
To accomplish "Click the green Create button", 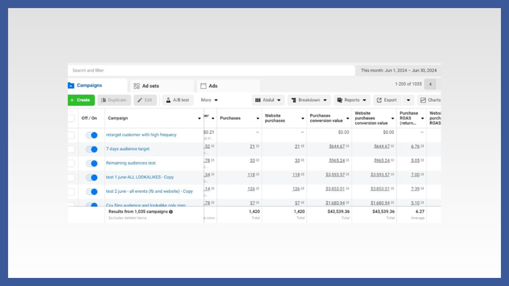I will 81,100.
